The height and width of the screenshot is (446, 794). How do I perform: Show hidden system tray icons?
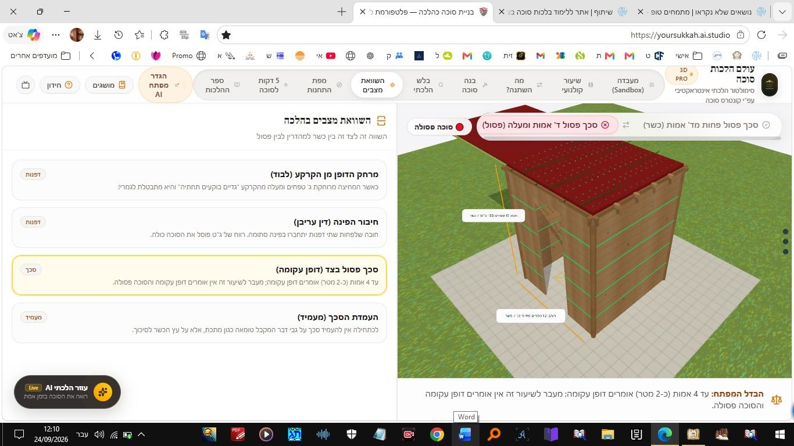141,434
